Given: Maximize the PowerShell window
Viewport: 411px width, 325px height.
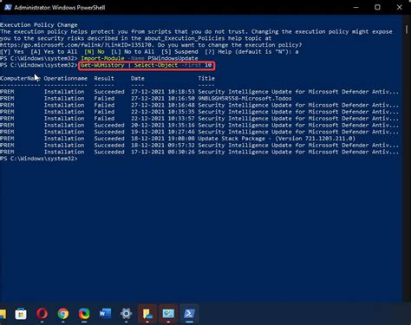Looking at the screenshot, I should tap(377, 7).
